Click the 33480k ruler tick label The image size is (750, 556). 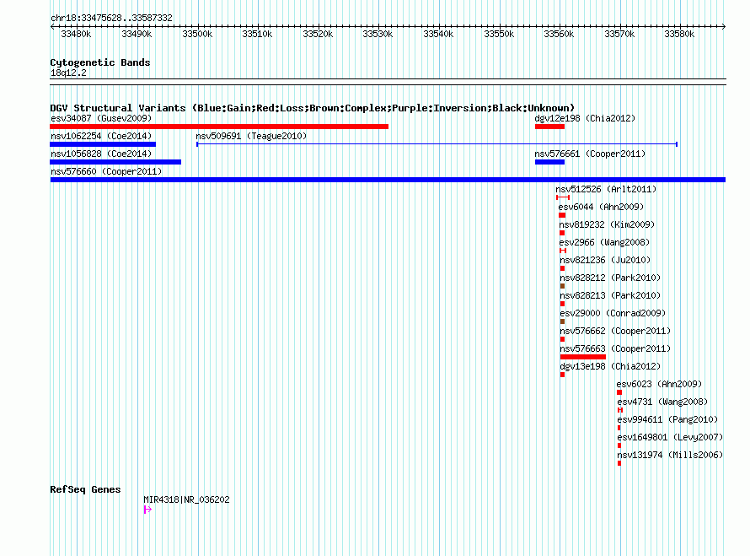pos(76,34)
